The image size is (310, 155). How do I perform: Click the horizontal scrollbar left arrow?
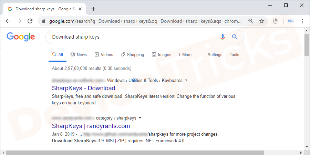pos(3,153)
